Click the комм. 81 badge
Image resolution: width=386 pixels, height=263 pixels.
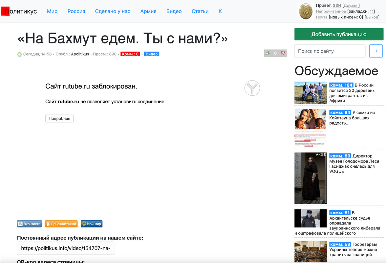(x=340, y=213)
